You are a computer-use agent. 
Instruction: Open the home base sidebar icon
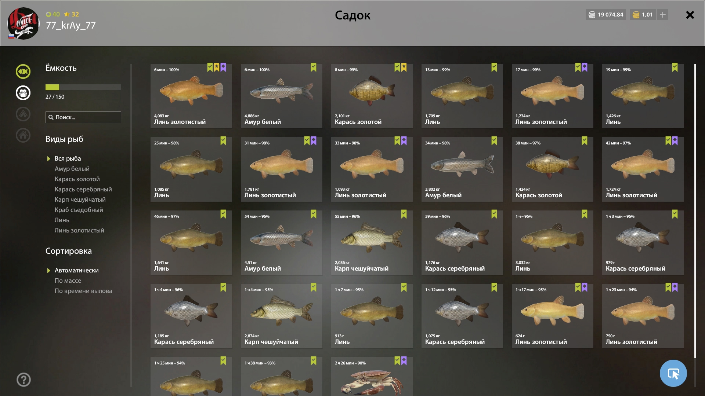23,135
